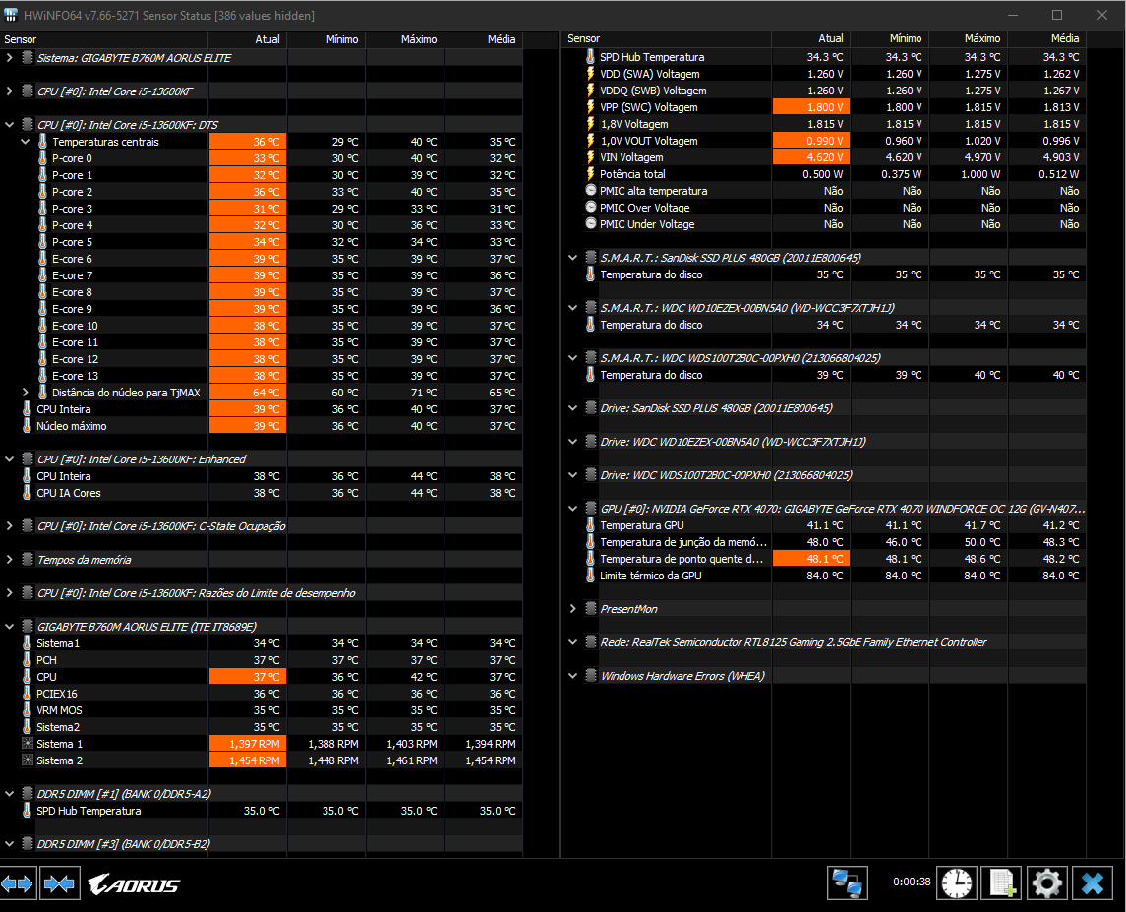Click the chip icon beside Windows Hardware Errors (WHEA)
The image size is (1126, 912).
coord(590,676)
